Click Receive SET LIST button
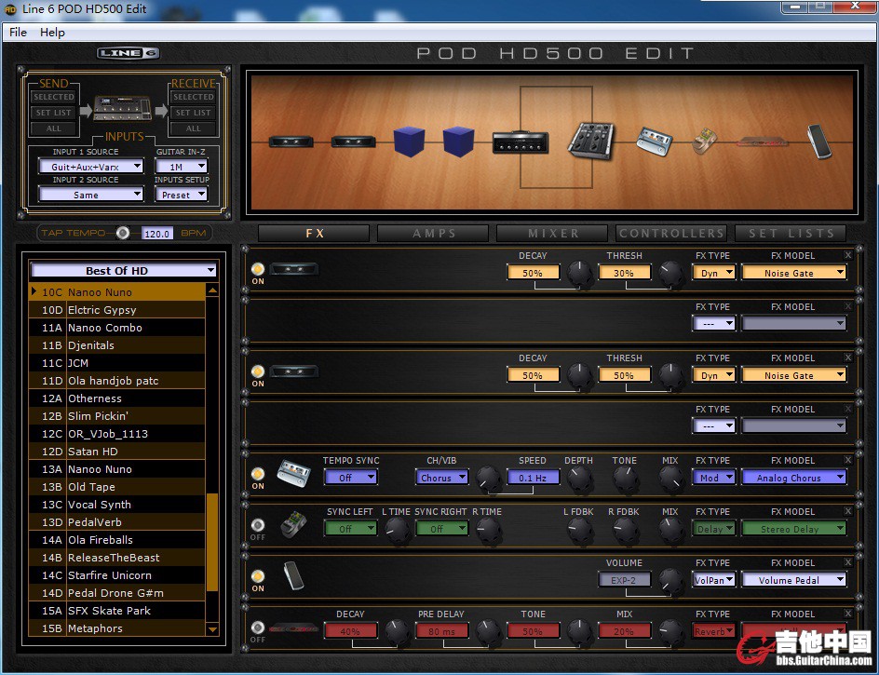Screen dimensions: 879x675 194,113
